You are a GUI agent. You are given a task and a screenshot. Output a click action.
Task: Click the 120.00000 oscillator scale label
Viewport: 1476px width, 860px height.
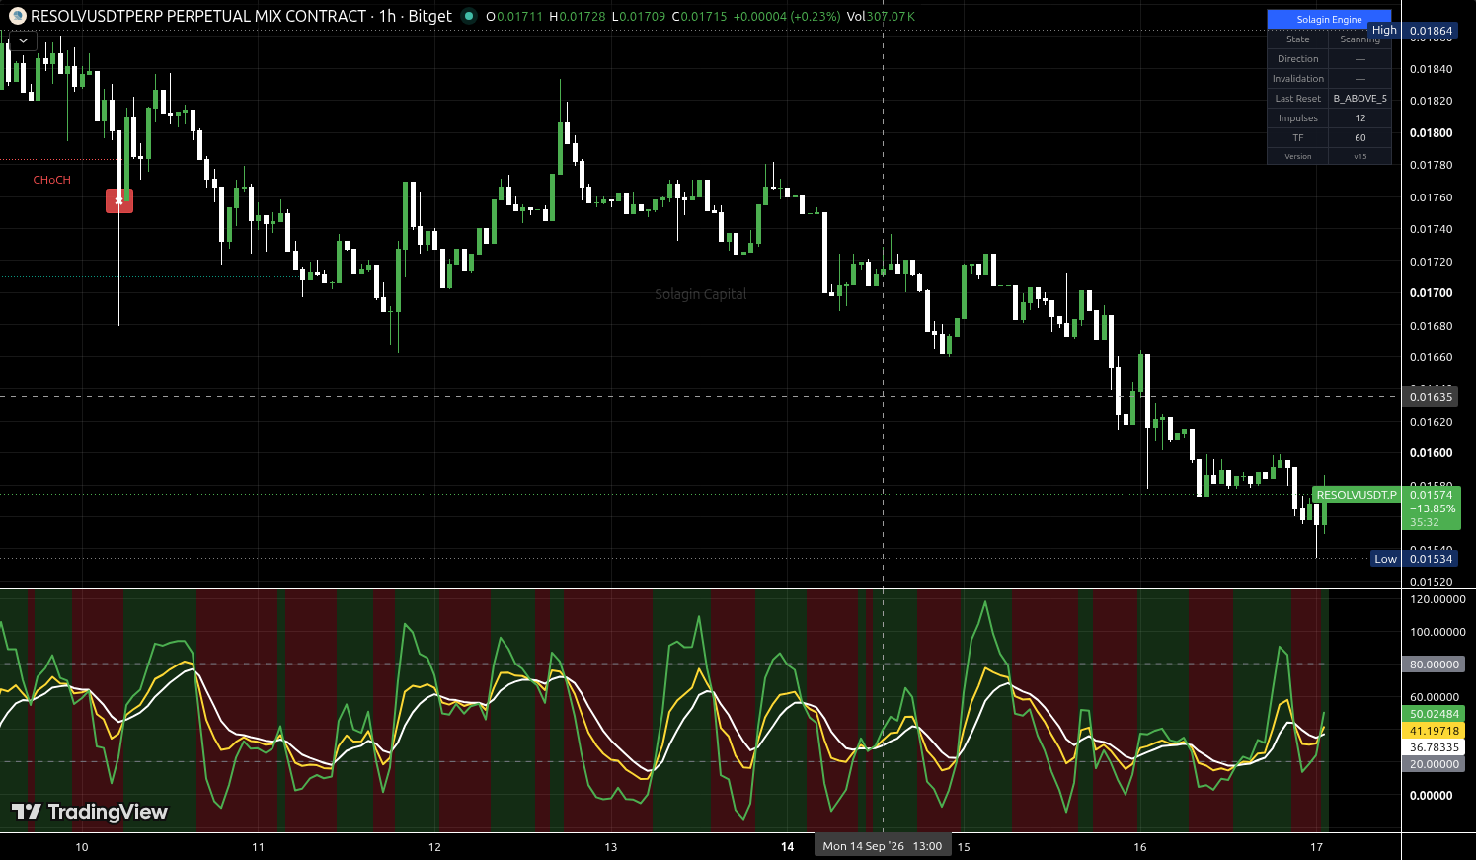coord(1437,599)
